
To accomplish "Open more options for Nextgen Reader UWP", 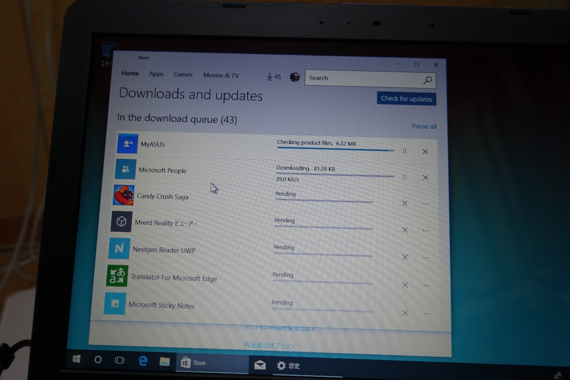I will pyautogui.click(x=426, y=258).
